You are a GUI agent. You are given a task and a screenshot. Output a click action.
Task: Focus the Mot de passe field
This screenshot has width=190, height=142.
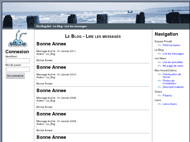18,69
